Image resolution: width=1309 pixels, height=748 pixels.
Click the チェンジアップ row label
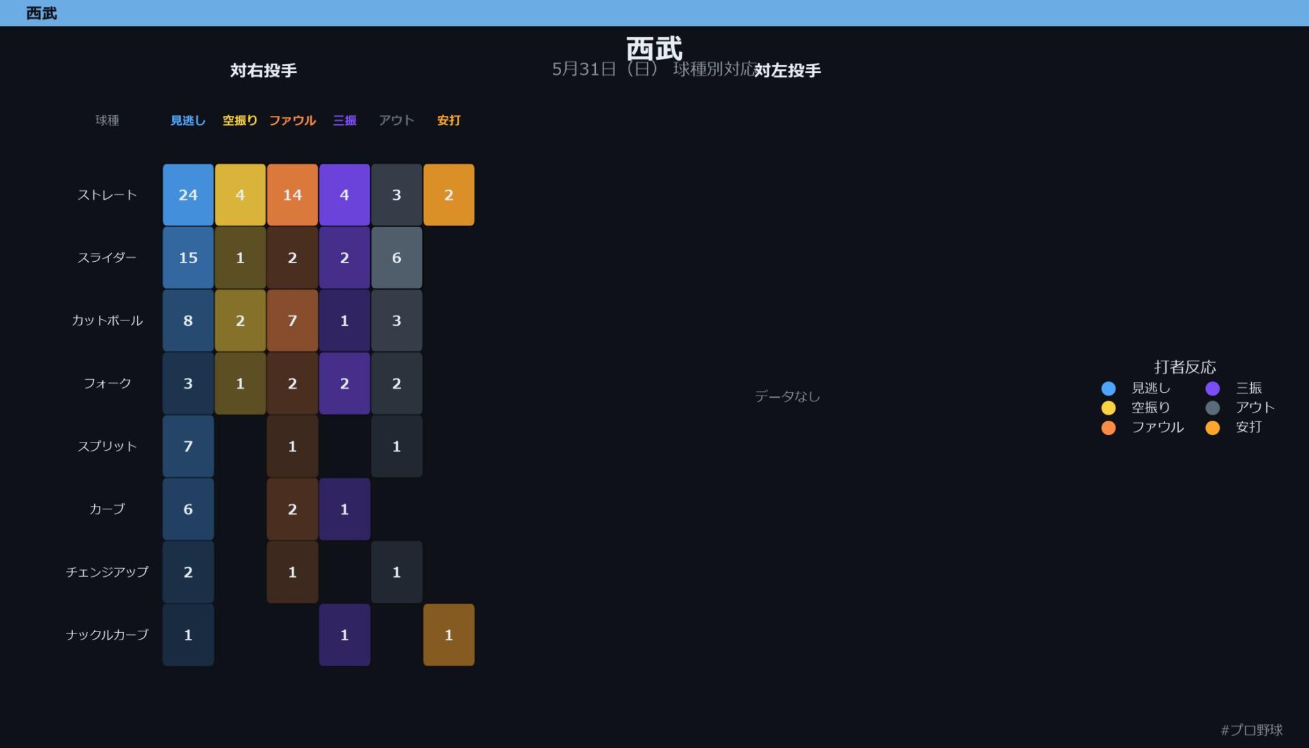click(x=107, y=572)
